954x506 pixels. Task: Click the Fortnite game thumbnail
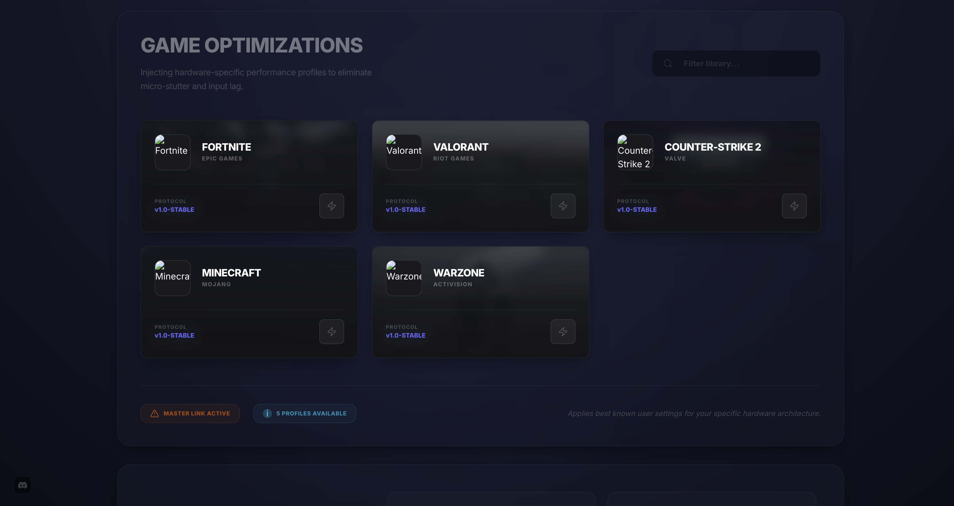pos(173,152)
